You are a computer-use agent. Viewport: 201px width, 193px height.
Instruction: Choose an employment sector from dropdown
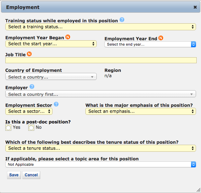tap(29, 111)
